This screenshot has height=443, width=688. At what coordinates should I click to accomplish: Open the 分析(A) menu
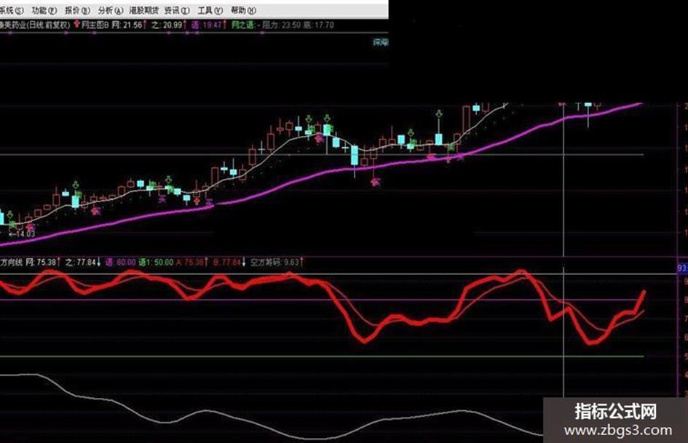coord(111,10)
